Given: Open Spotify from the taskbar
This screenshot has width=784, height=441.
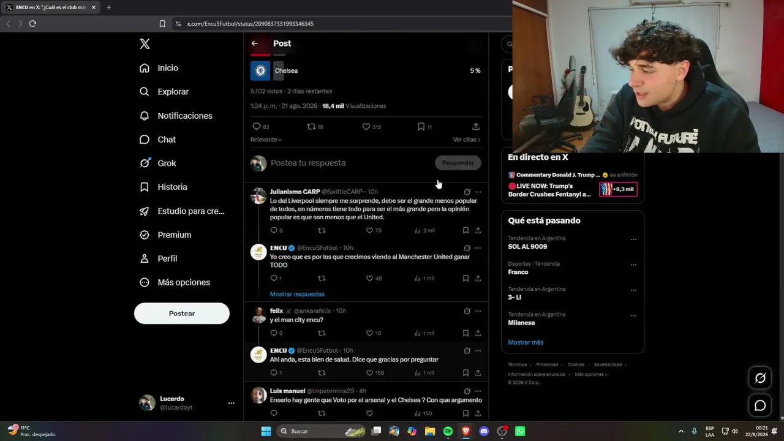Looking at the screenshot, I should 448,431.
